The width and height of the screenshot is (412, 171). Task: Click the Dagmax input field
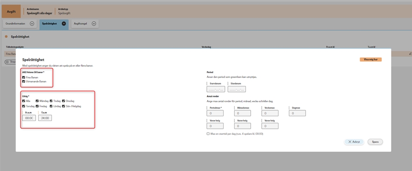(x=298, y=113)
